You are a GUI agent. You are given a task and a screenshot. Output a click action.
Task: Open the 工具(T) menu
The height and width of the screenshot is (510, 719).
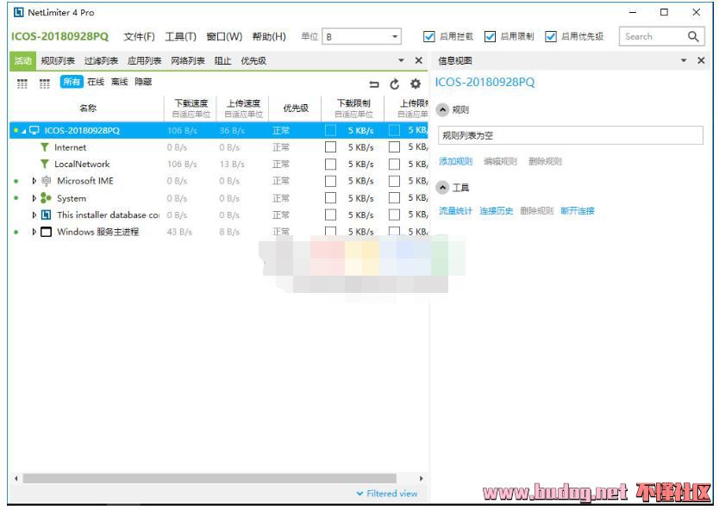(181, 37)
